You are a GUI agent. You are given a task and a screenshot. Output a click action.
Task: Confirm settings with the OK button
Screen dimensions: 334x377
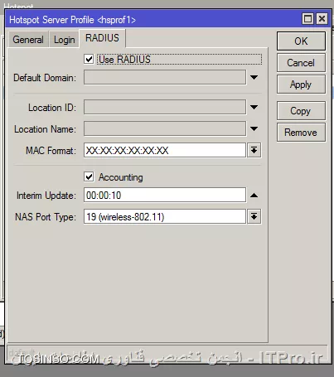click(x=301, y=41)
